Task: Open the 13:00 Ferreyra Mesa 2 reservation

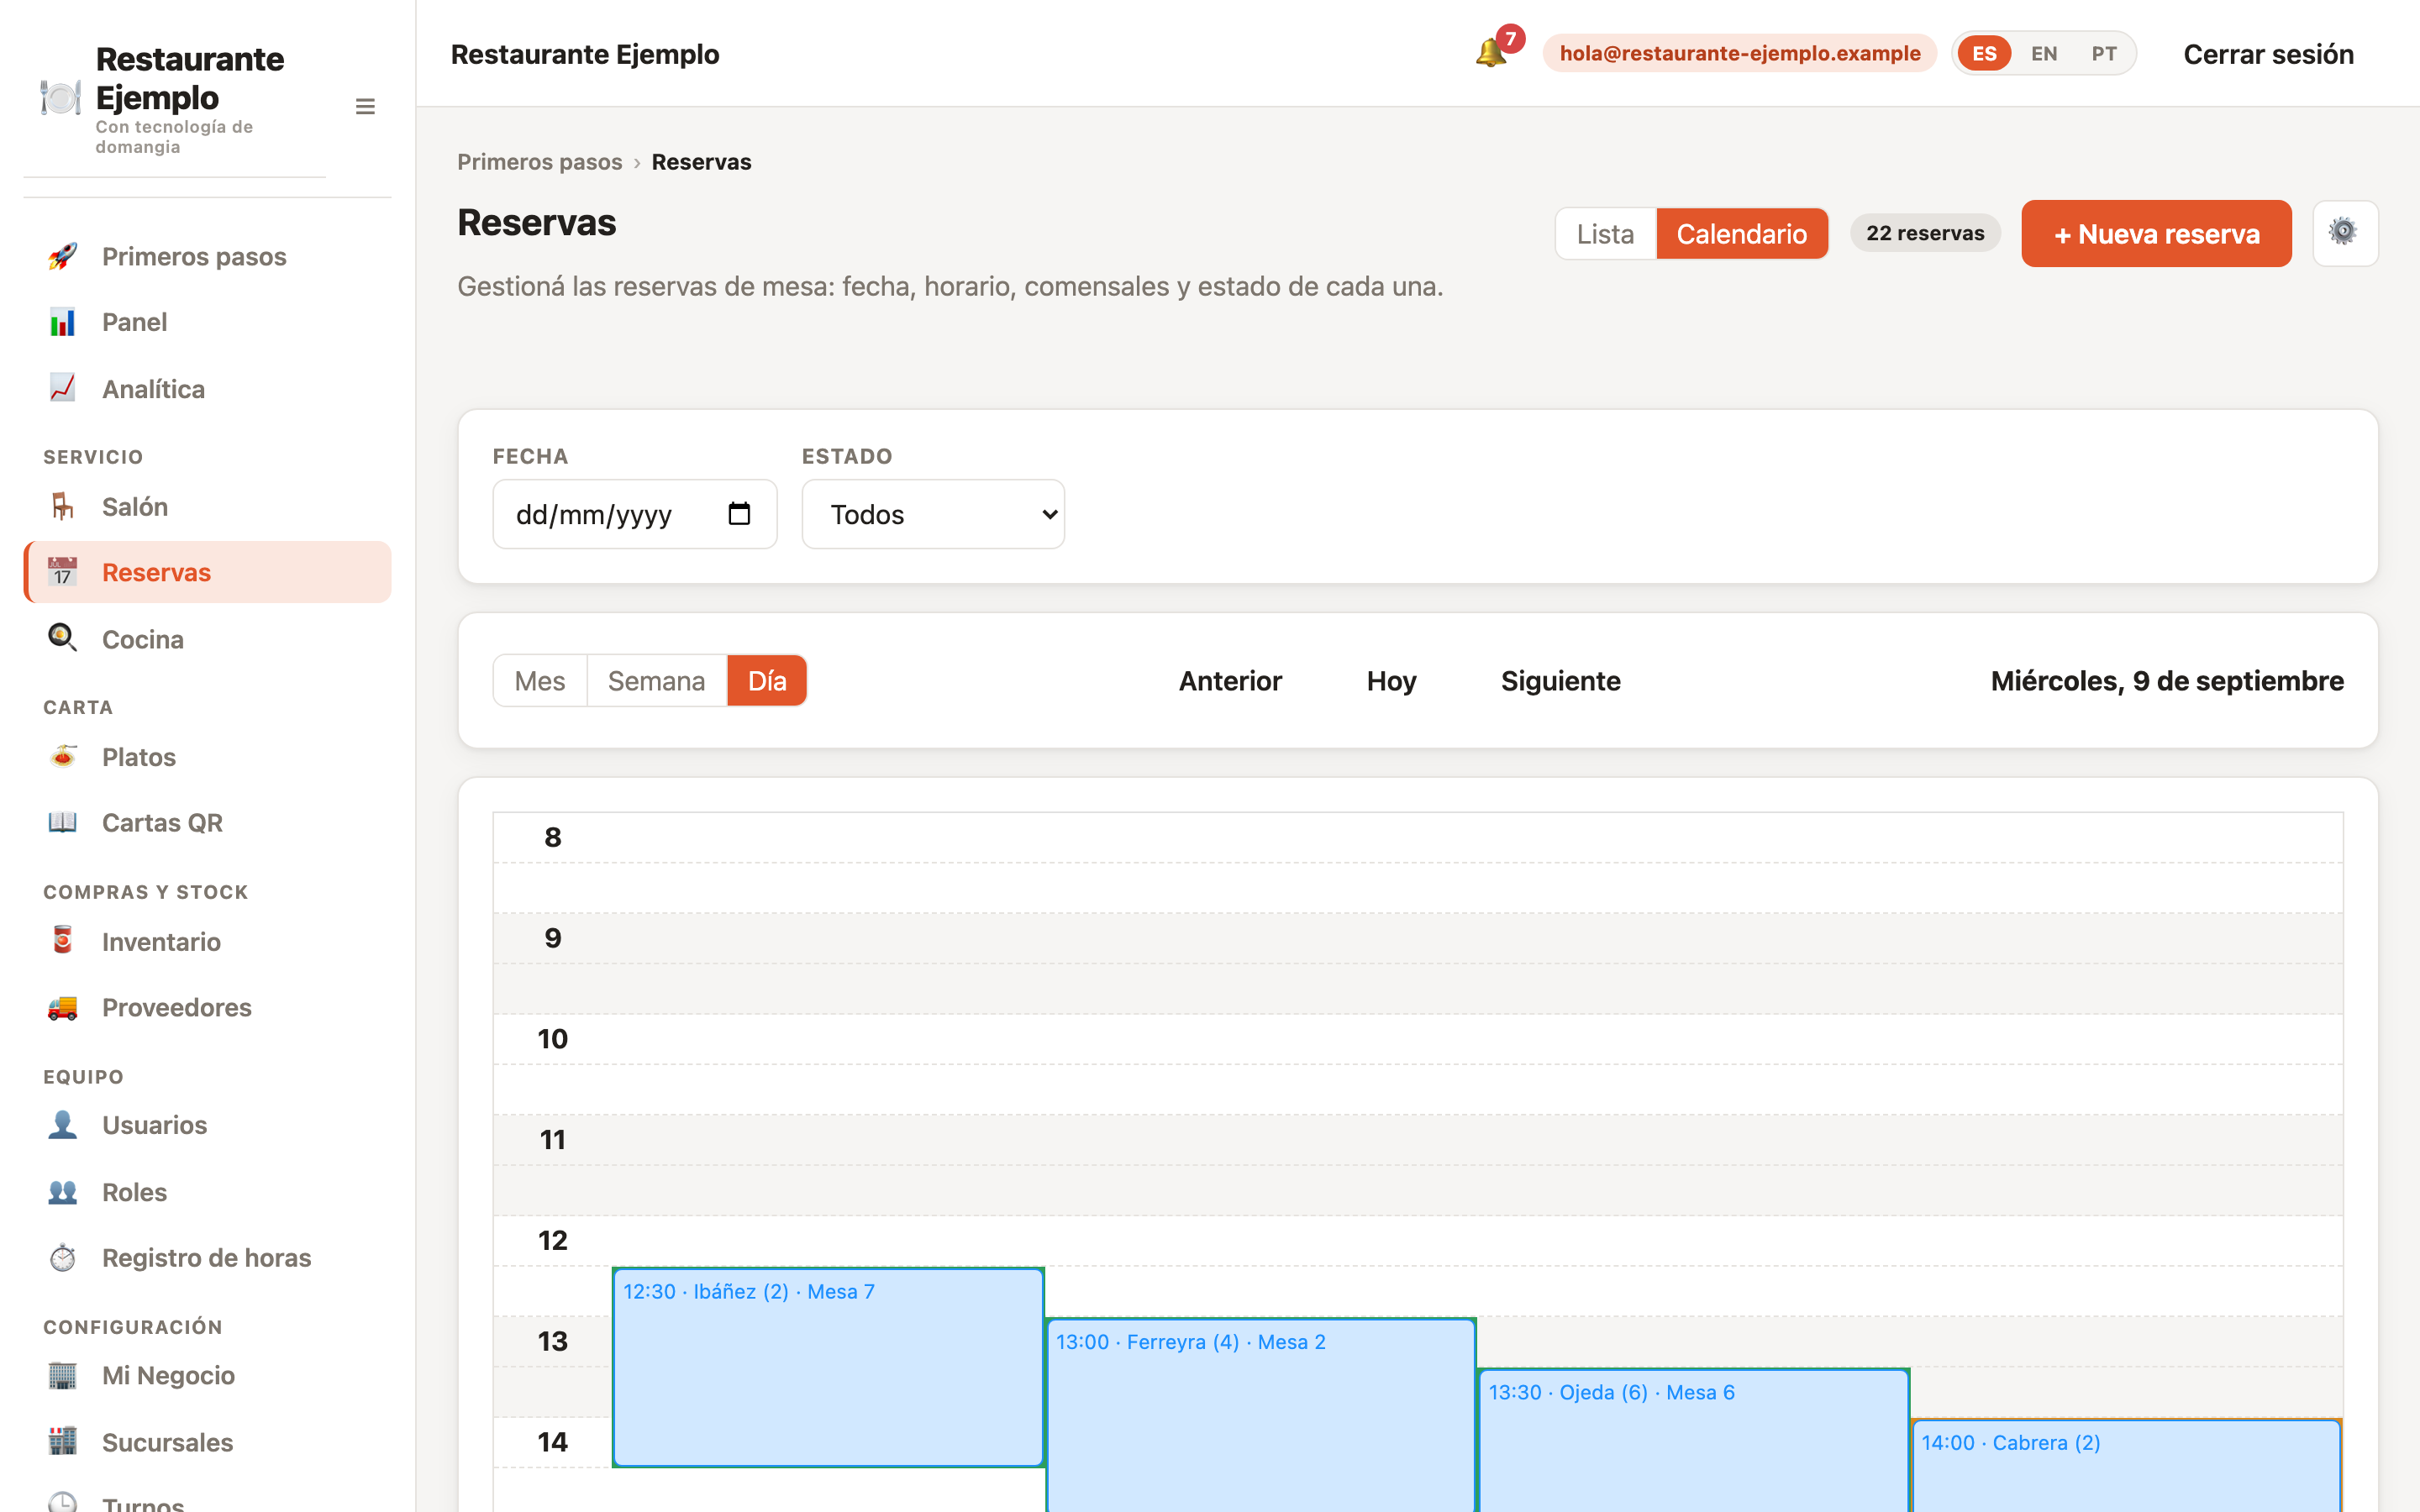Action: [x=1261, y=1415]
